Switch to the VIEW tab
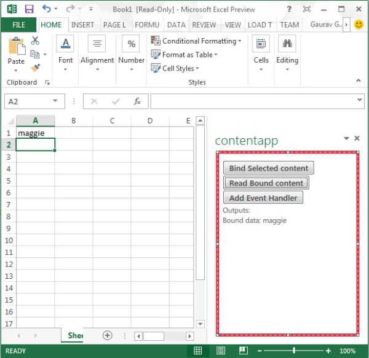This screenshot has height=358, width=369. pos(233,25)
